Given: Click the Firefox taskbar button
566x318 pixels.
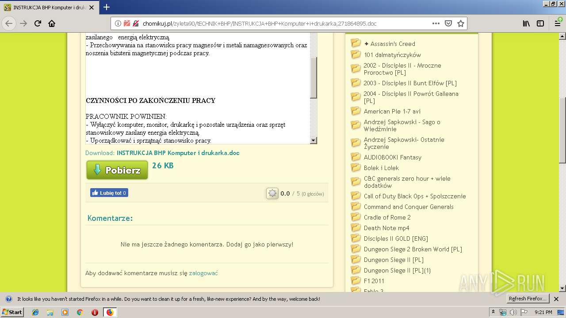Looking at the screenshot, I should [x=110, y=312].
